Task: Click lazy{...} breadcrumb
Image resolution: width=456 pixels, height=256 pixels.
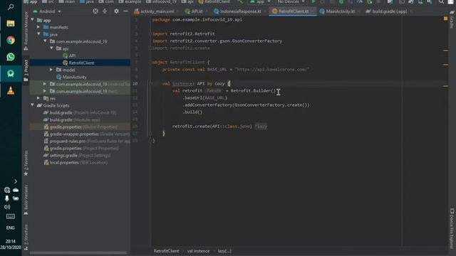Action: coord(224,251)
